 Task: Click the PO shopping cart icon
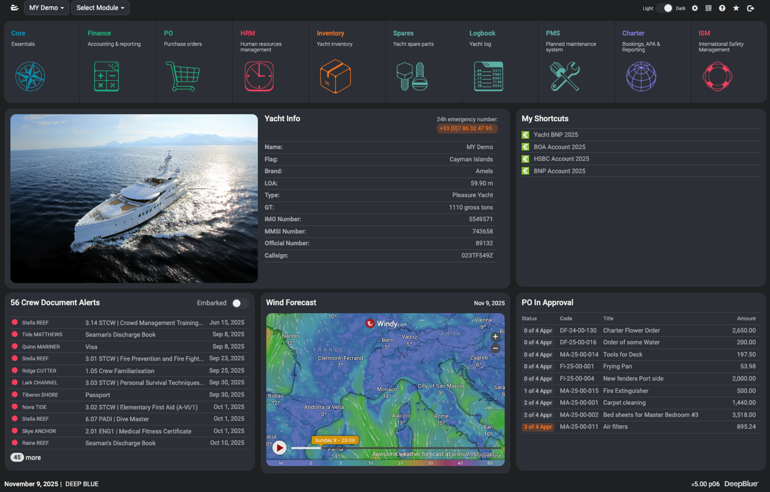[182, 76]
